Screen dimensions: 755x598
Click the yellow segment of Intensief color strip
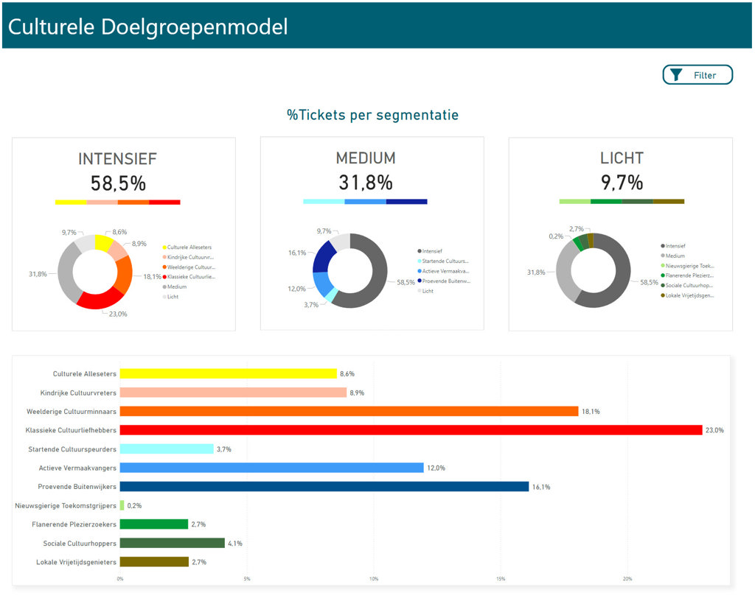[71, 202]
